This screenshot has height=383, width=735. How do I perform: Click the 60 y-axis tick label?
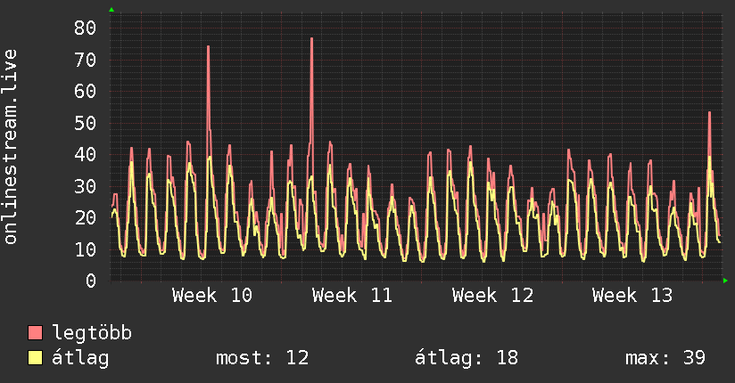[85, 92]
